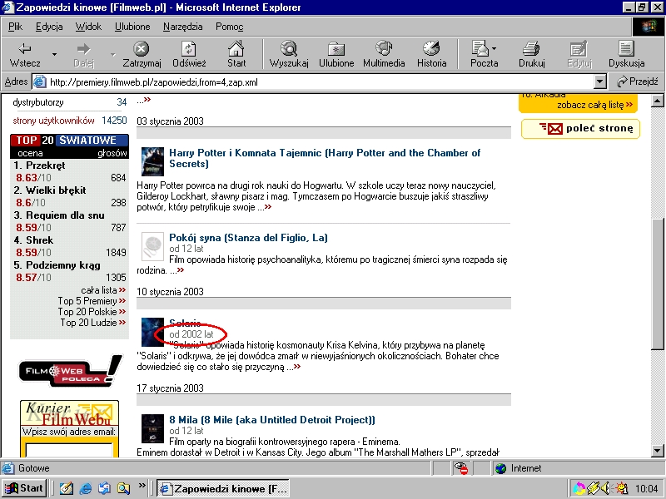Viewport: 666px width, 499px height.
Task: Click the FilmWeb Poleca banner
Action: (70, 370)
